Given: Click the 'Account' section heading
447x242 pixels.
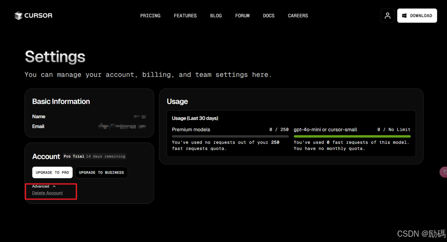Looking at the screenshot, I should [46, 157].
